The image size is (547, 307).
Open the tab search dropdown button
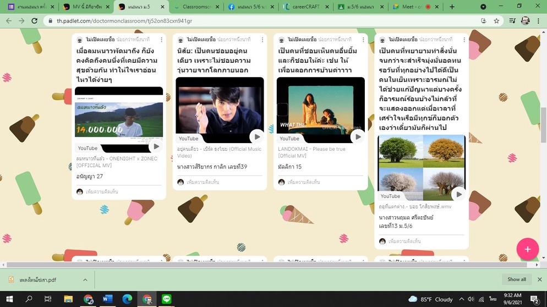(483, 7)
